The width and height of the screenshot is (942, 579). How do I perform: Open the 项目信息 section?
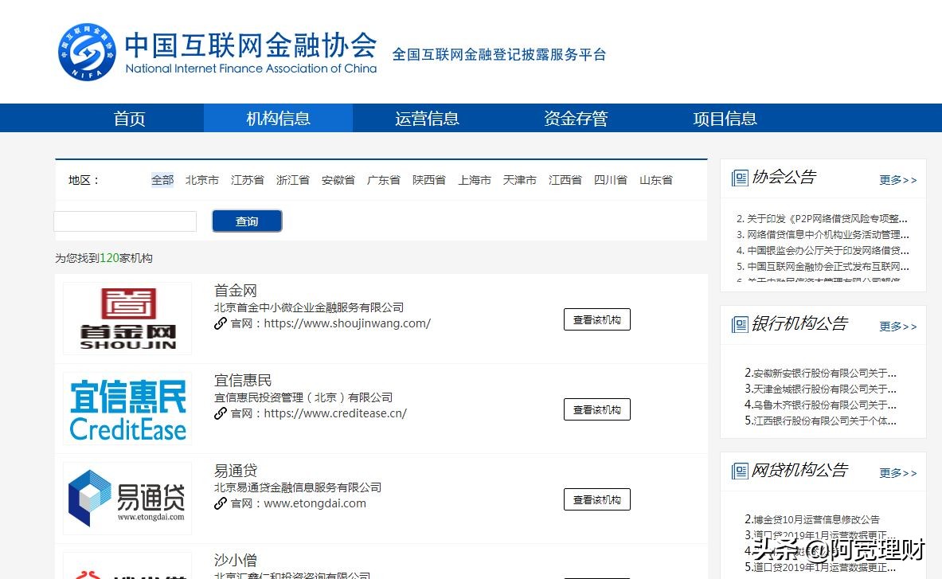coord(724,118)
